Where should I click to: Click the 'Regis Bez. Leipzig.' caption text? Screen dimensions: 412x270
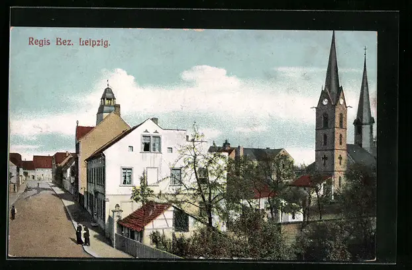69,42
